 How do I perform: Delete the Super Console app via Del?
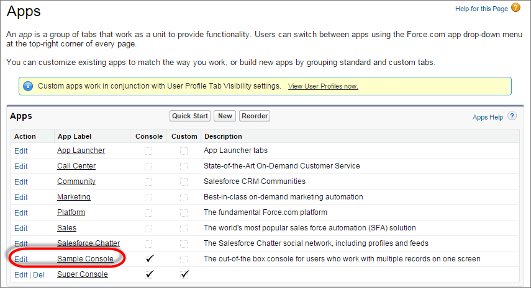[x=39, y=275]
